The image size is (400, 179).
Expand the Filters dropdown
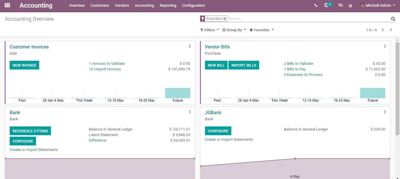click(x=209, y=30)
